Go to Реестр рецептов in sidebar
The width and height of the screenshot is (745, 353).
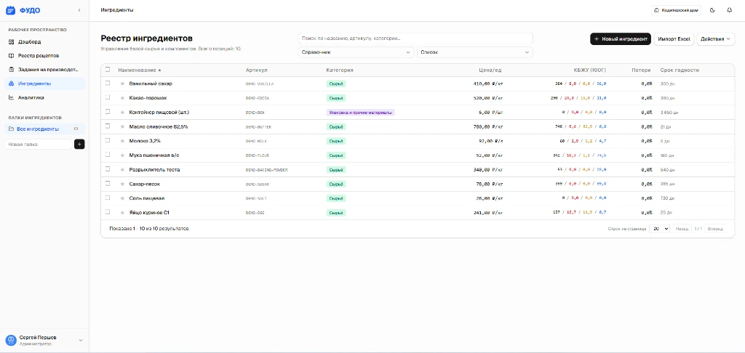[x=38, y=55]
